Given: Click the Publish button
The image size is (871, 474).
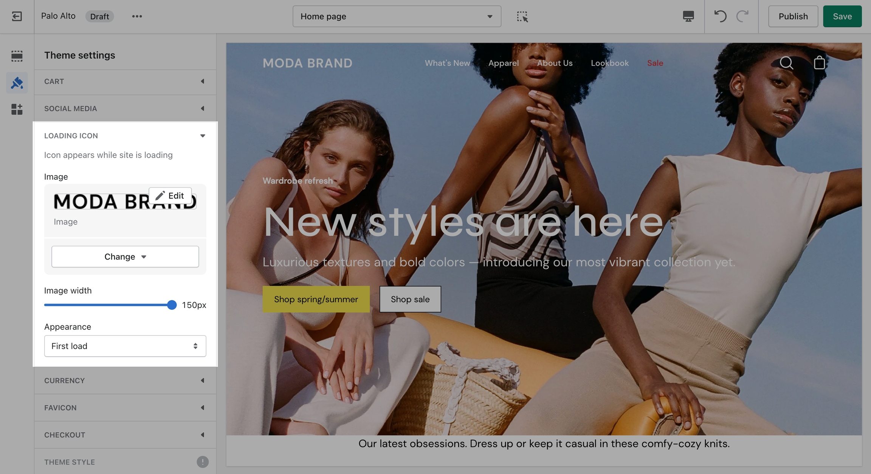Looking at the screenshot, I should 793,16.
